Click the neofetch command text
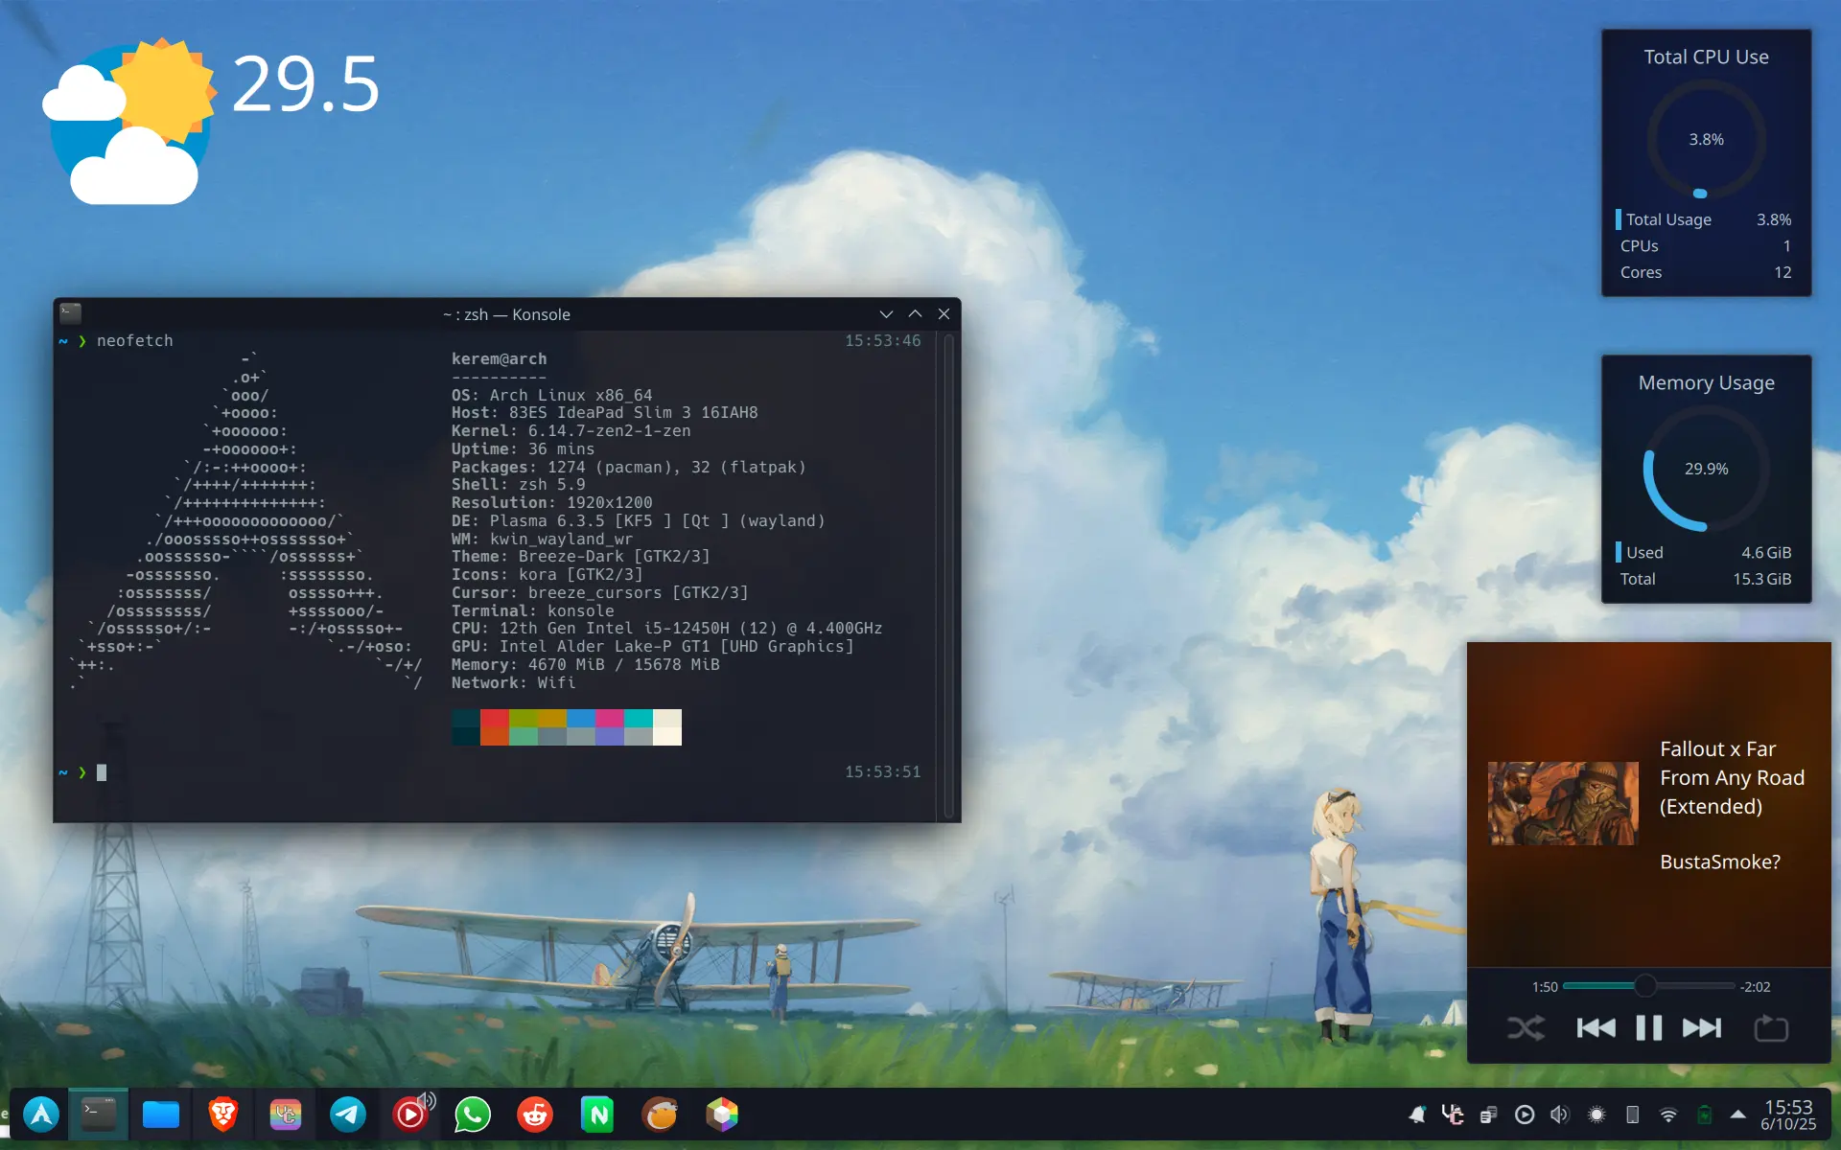1841x1150 pixels. (x=135, y=341)
